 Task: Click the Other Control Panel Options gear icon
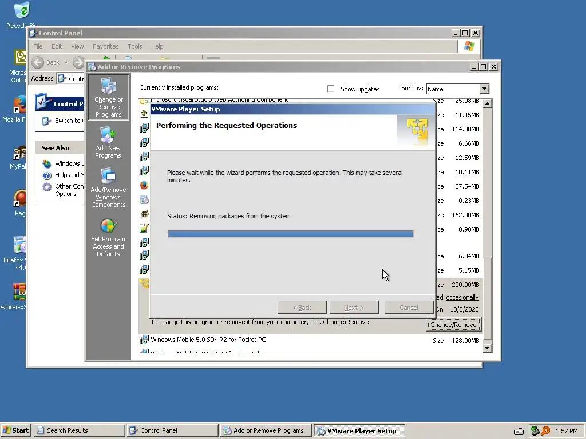(47, 187)
